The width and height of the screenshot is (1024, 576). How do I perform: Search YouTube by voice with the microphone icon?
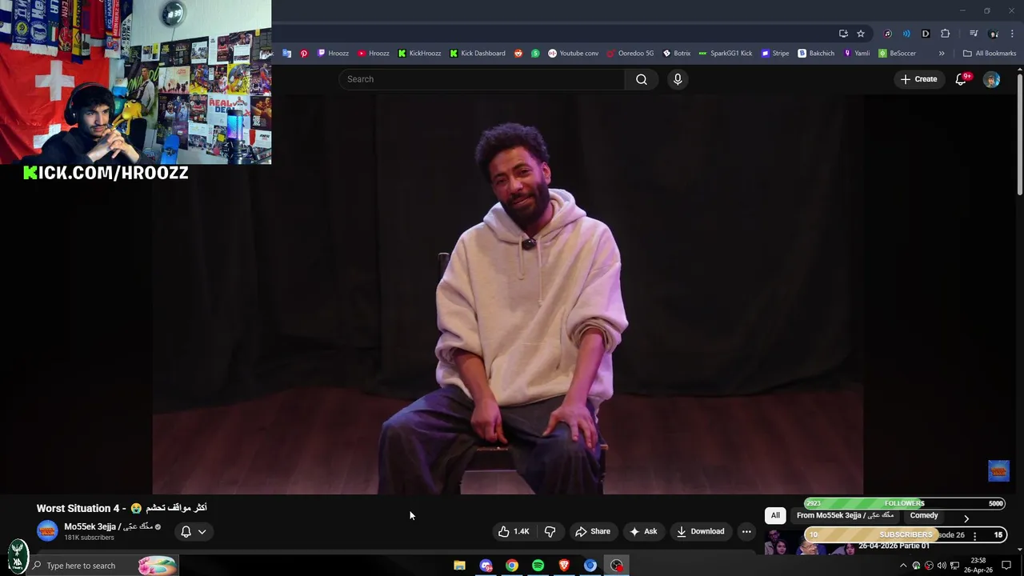[x=678, y=79]
